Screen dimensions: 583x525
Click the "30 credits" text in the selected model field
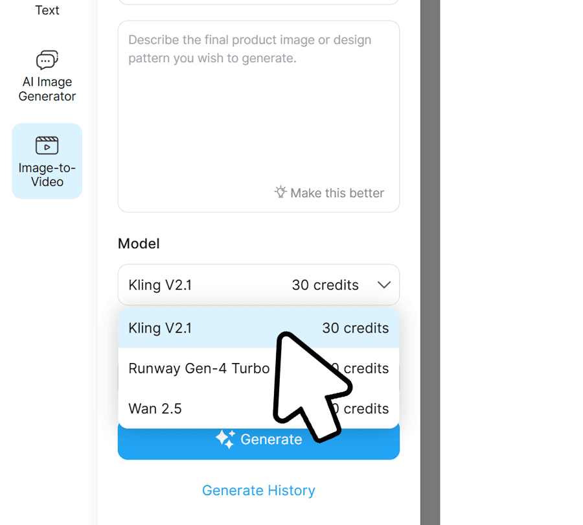(325, 285)
